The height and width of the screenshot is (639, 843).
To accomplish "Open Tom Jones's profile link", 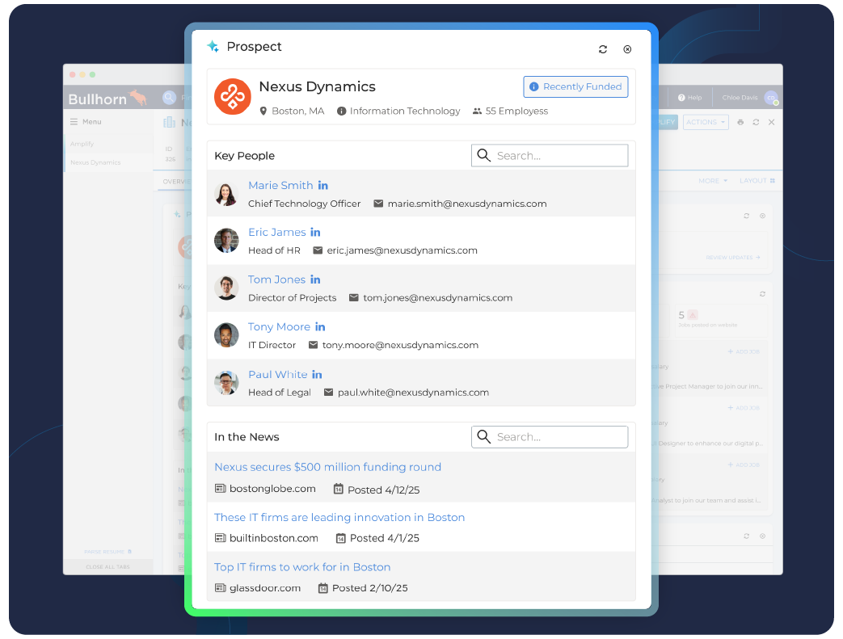I will pos(277,280).
